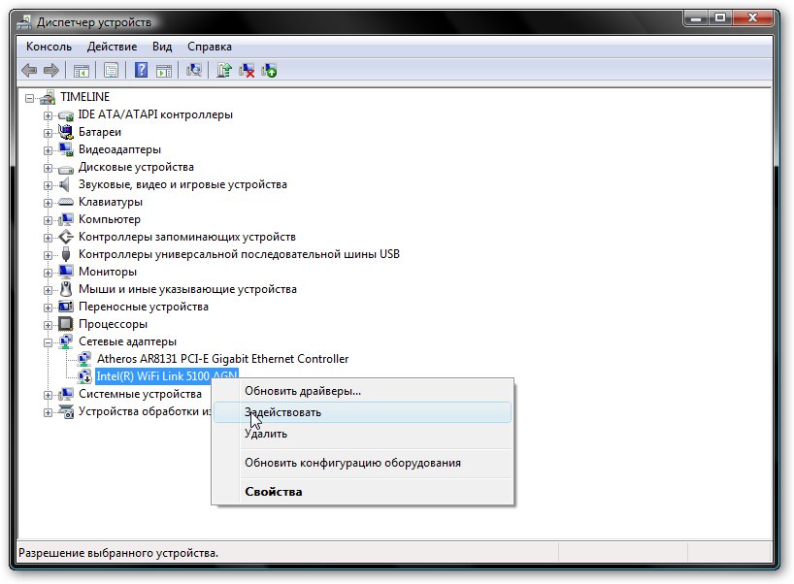Click the scan for hardware changes icon
This screenshot has width=794, height=584.
point(194,70)
